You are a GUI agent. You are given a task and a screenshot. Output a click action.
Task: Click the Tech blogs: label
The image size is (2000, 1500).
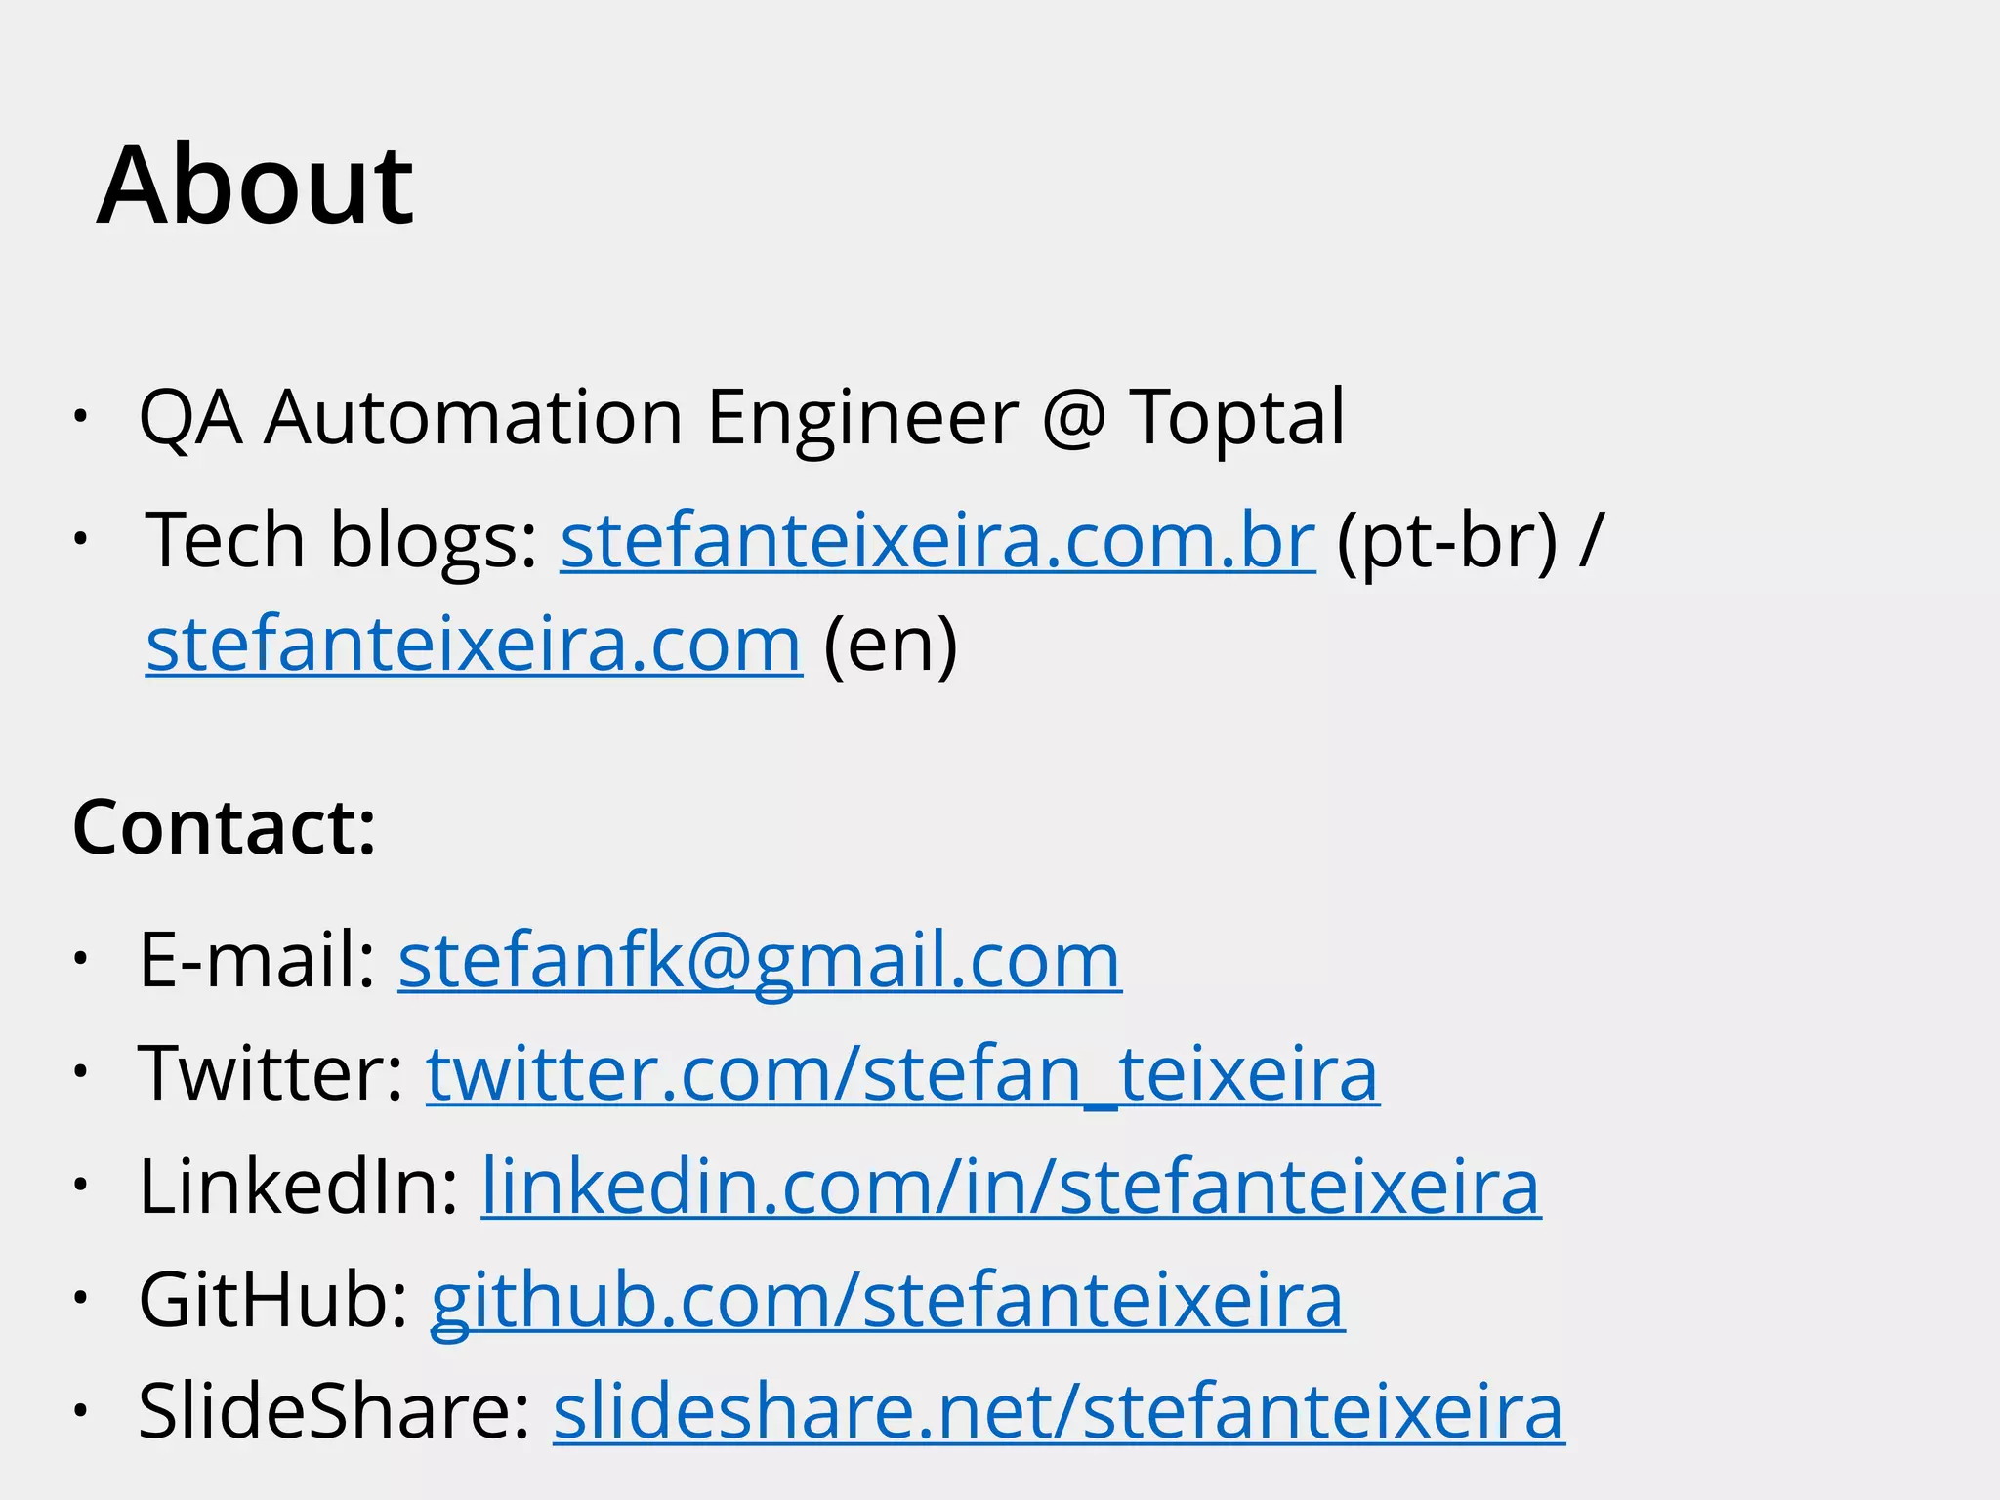pos(342,540)
